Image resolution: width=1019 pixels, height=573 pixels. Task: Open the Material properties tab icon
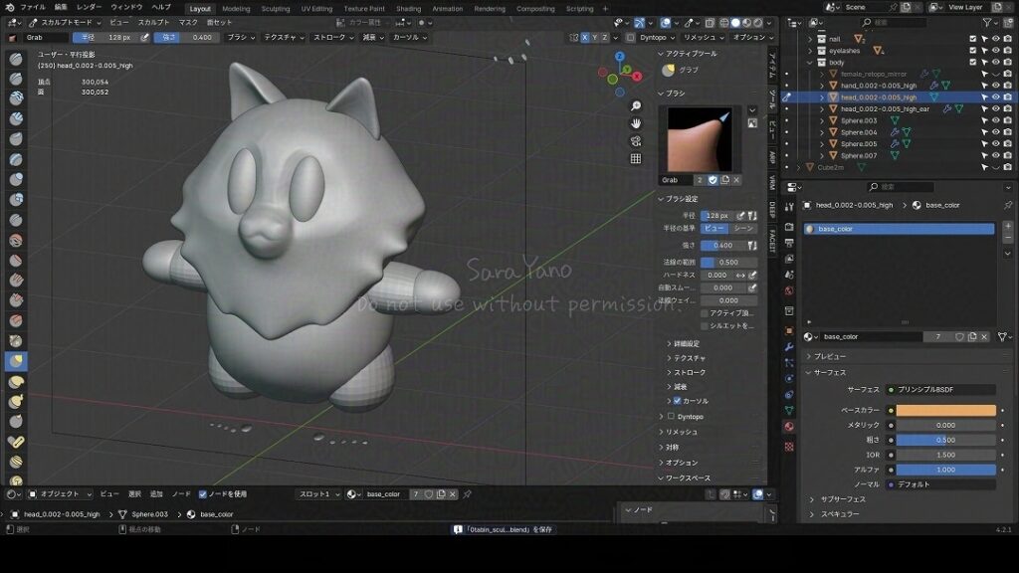click(x=789, y=427)
